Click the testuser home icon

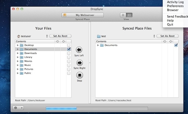18,36
